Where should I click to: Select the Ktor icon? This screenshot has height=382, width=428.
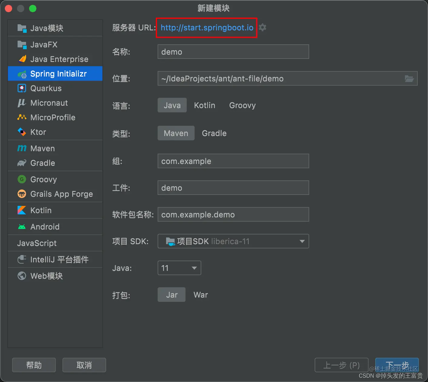pyautogui.click(x=22, y=132)
